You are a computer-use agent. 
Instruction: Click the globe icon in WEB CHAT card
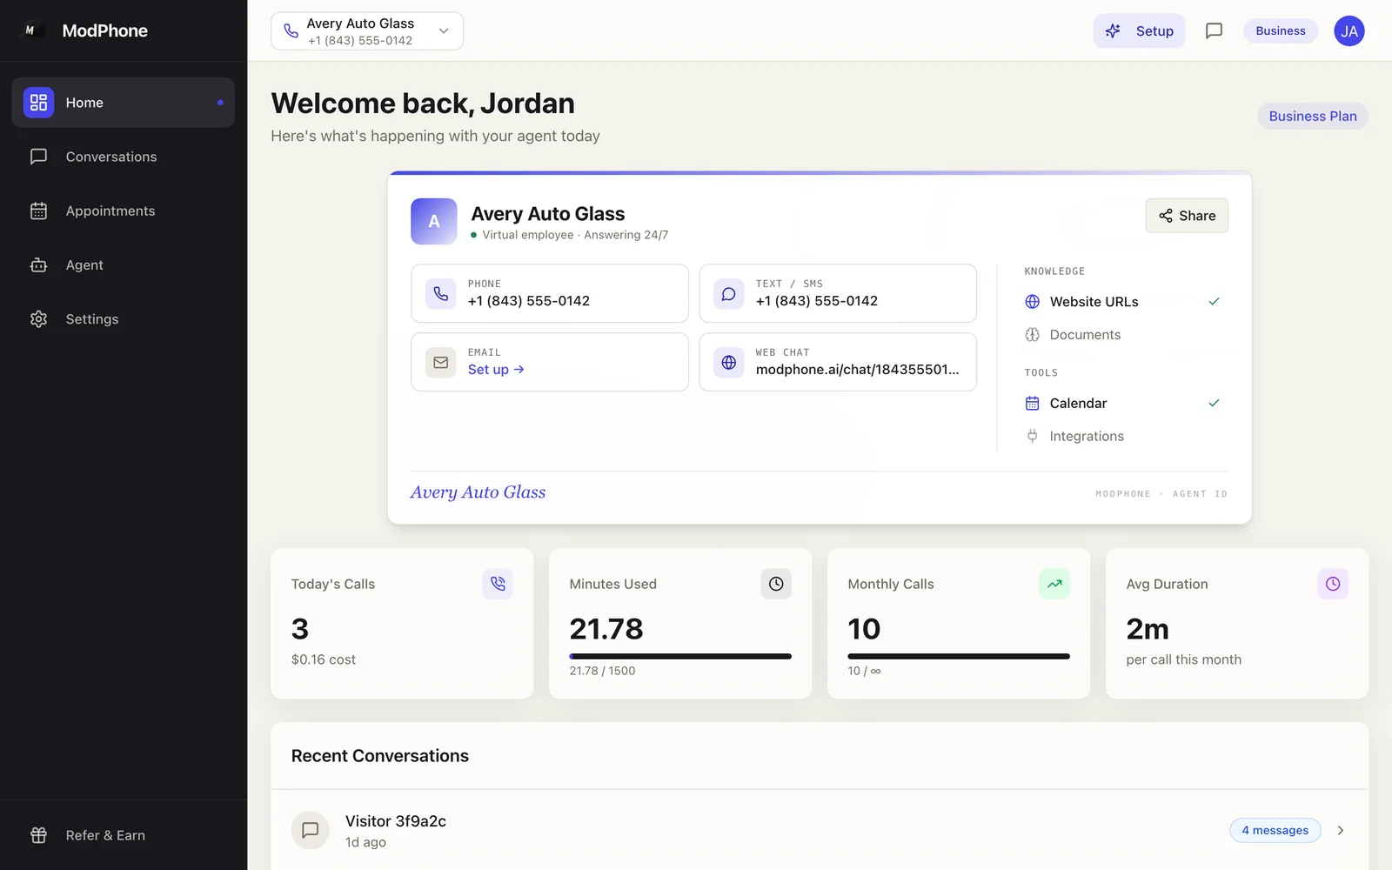(x=729, y=362)
